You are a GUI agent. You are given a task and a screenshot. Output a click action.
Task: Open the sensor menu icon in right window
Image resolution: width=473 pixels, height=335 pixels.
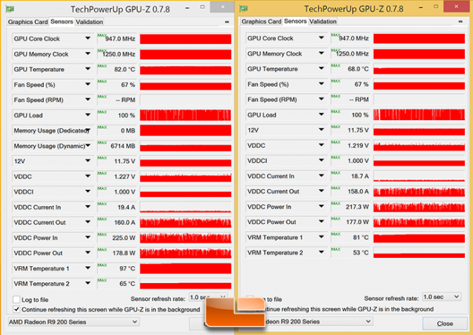[461, 21]
